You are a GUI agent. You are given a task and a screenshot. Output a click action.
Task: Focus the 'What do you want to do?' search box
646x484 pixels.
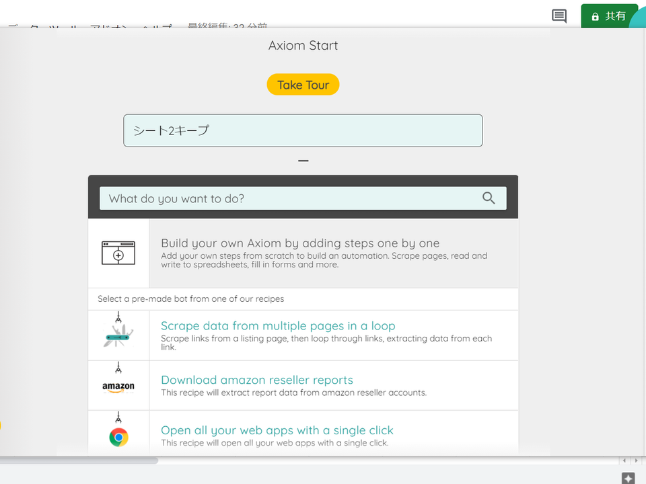[303, 198]
